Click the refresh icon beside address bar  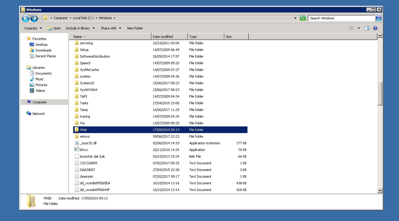303,18
